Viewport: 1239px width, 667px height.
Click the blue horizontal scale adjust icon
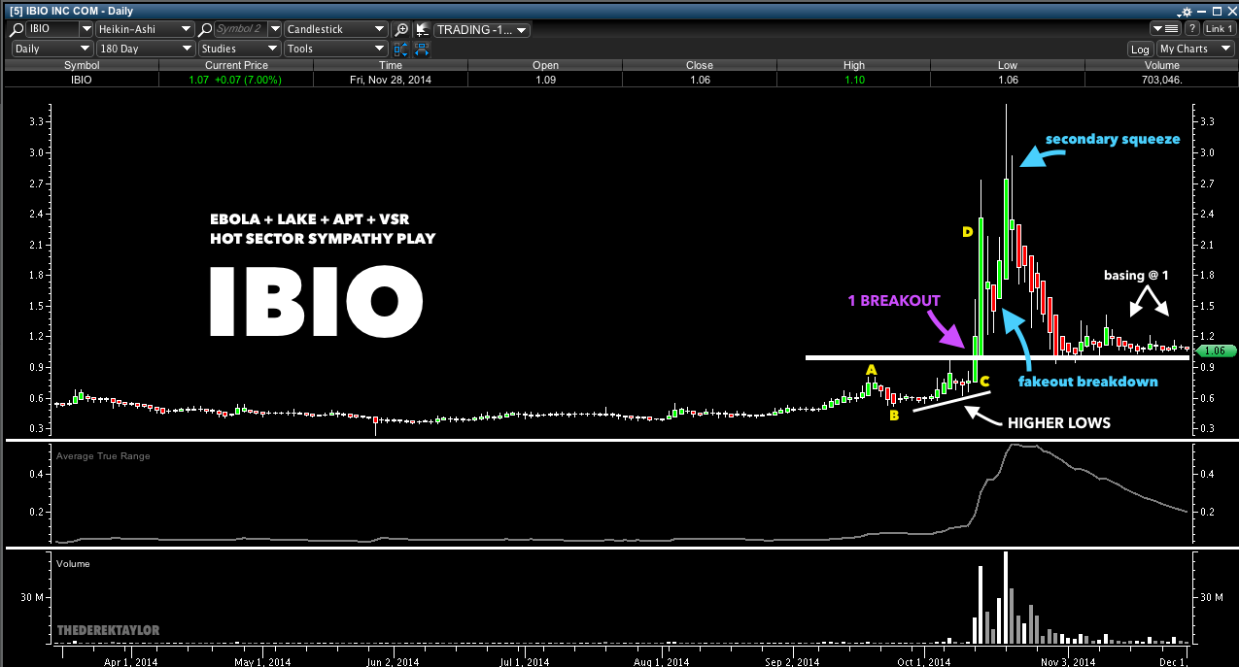[422, 49]
